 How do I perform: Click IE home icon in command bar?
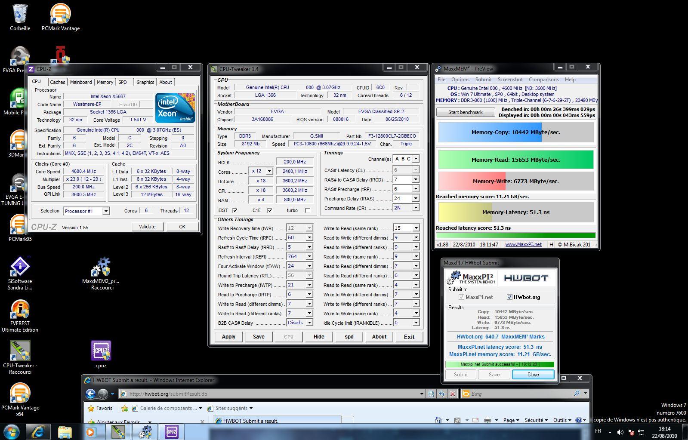point(438,420)
